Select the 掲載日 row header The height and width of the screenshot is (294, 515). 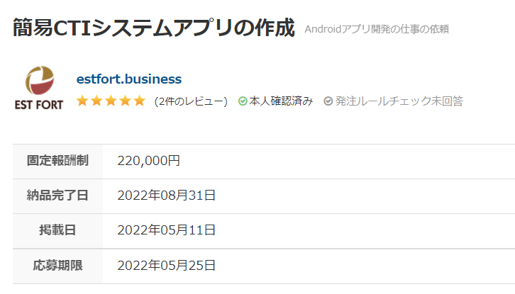click(x=57, y=231)
